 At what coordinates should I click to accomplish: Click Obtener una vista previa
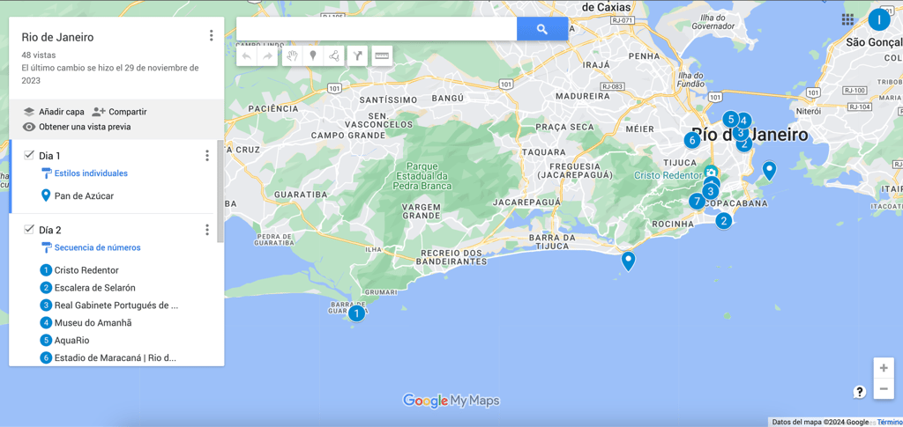coord(77,127)
